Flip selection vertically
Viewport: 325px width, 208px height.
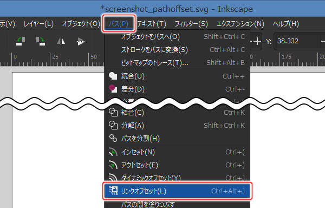point(80,41)
